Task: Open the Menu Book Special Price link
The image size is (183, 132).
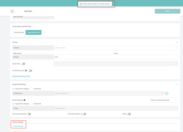Action: pyautogui.click(x=21, y=76)
